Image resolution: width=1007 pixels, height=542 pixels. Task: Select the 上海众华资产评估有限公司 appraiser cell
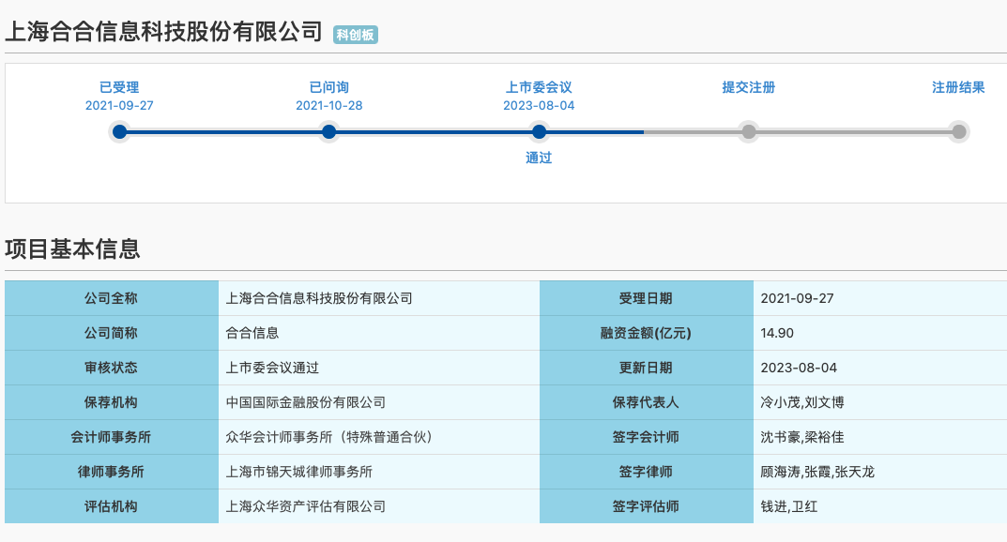click(x=306, y=506)
